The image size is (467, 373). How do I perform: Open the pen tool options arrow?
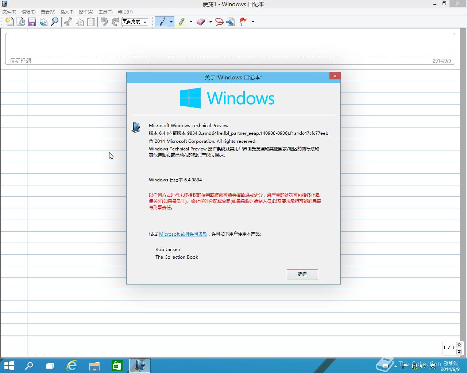[171, 22]
